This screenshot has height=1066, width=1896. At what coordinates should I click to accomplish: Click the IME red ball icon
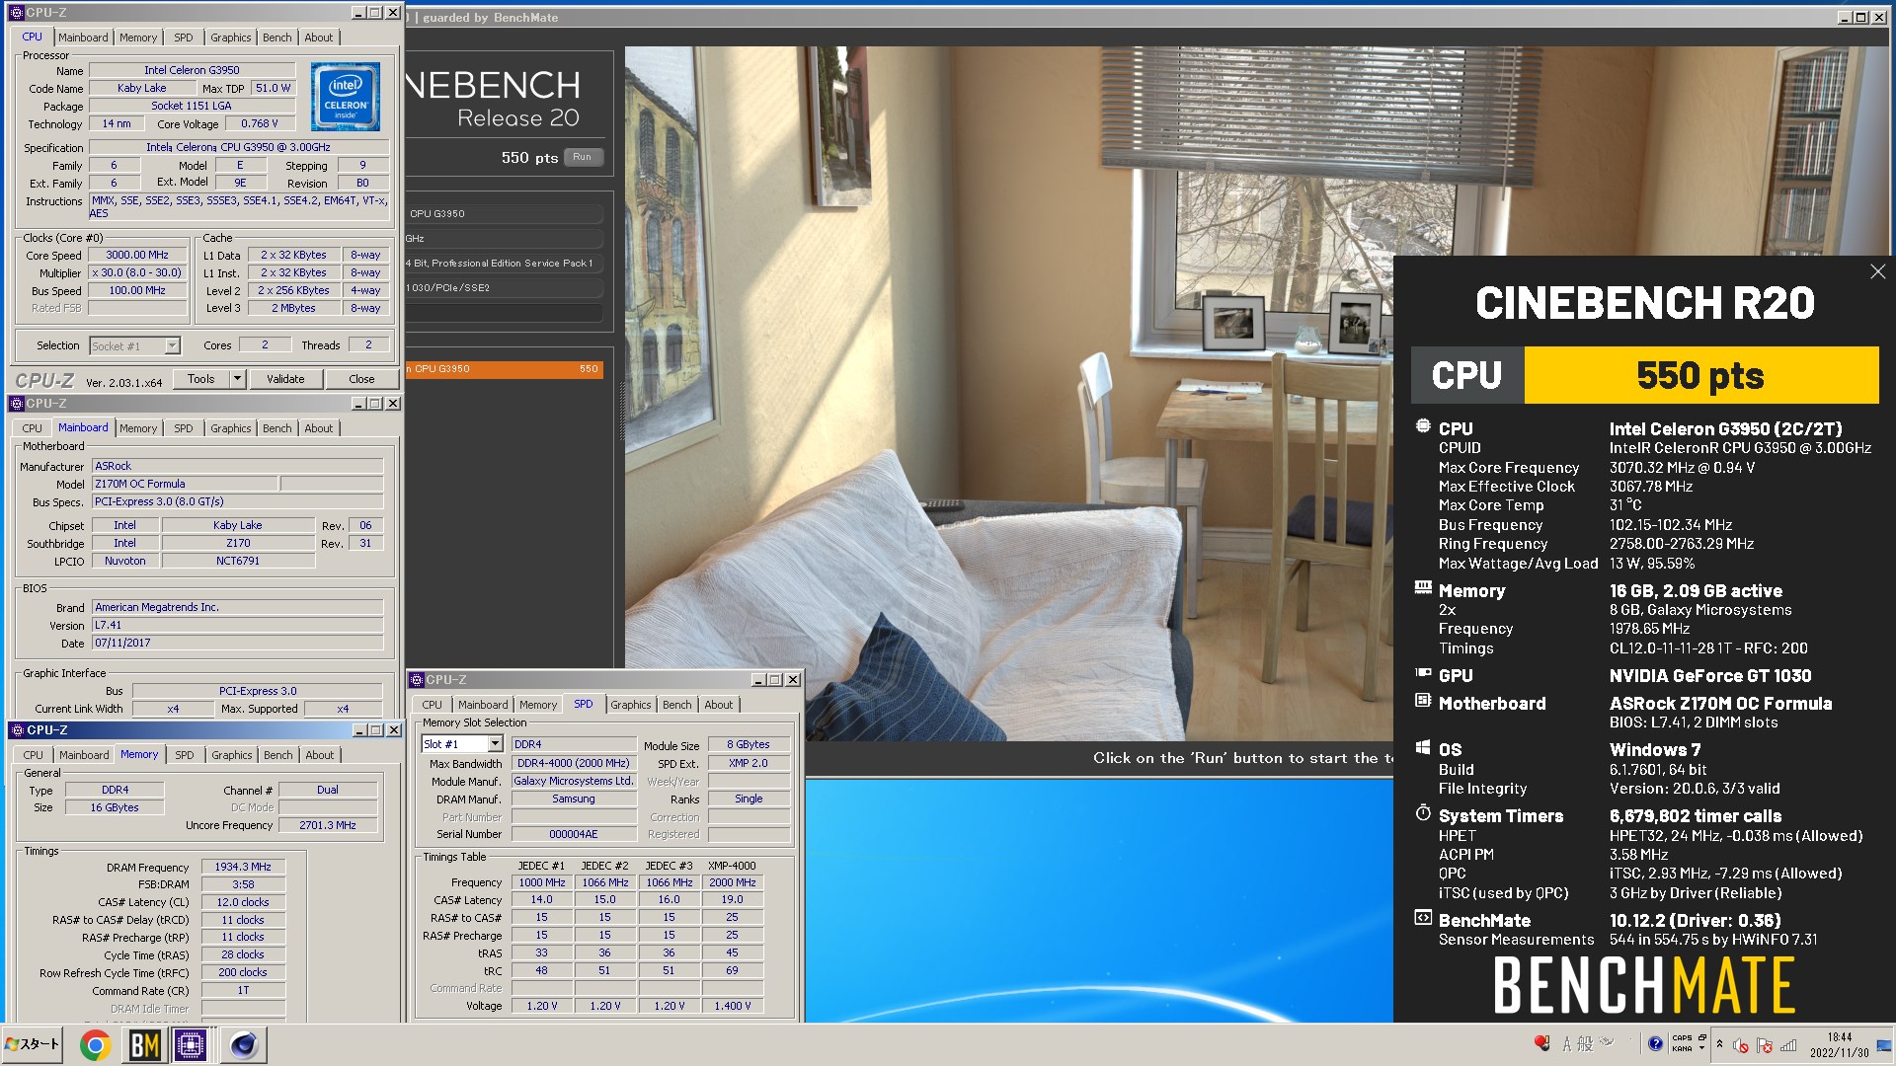[1542, 1043]
